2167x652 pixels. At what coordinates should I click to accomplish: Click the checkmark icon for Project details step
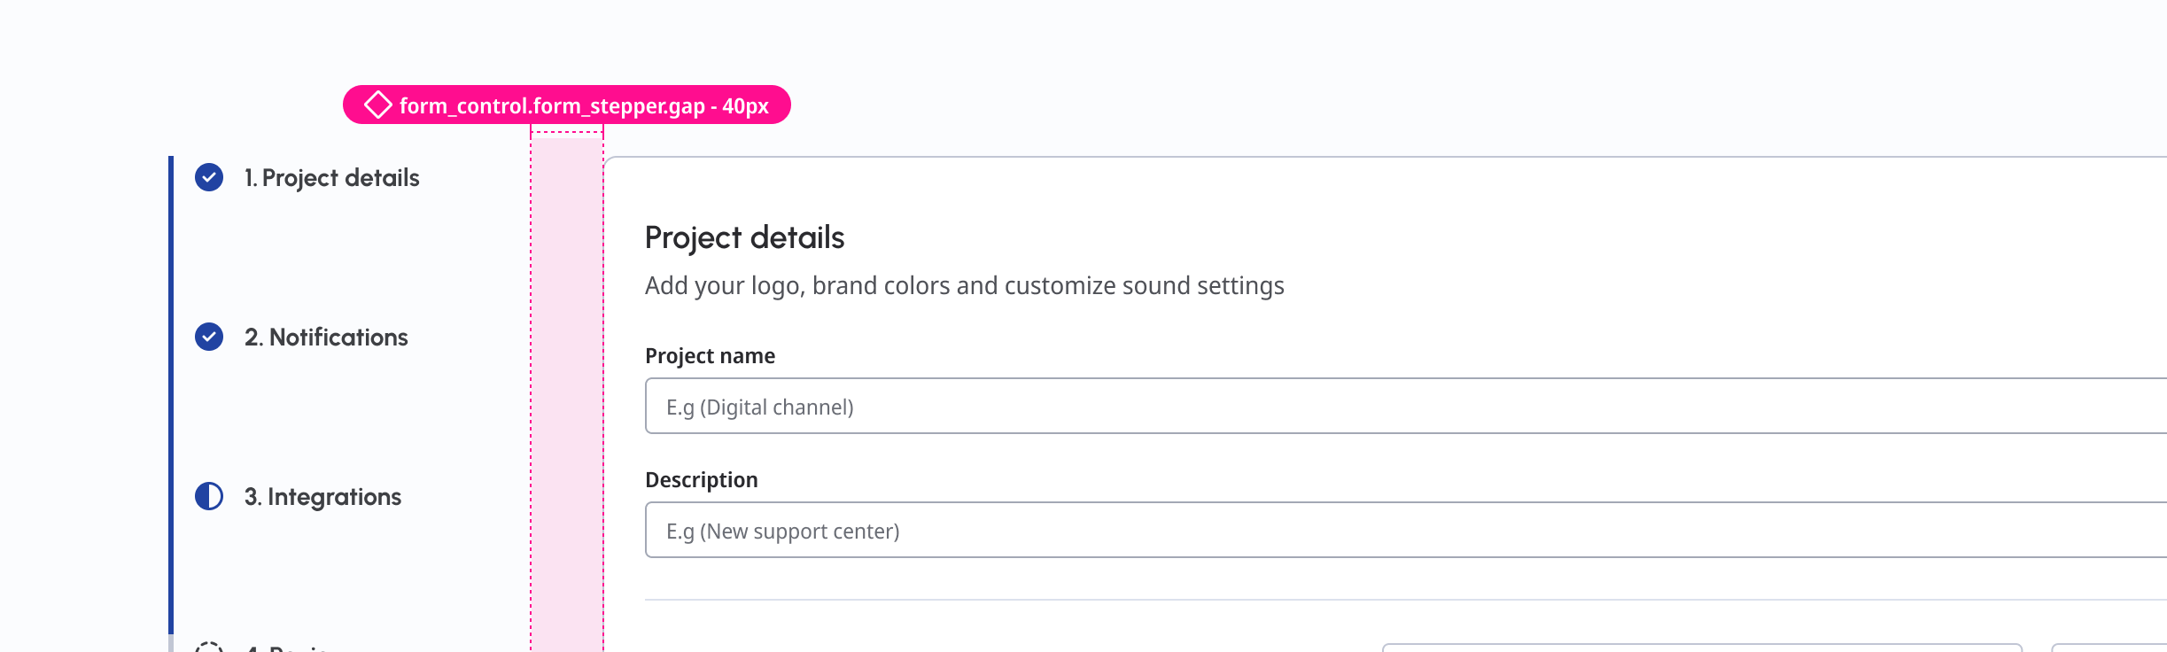click(209, 177)
